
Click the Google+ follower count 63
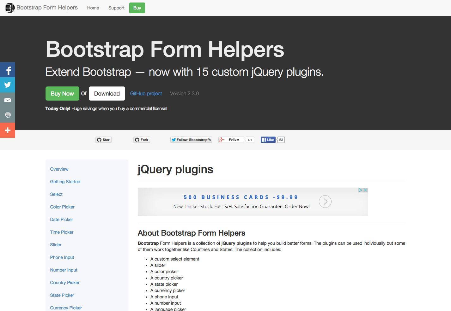point(250,140)
